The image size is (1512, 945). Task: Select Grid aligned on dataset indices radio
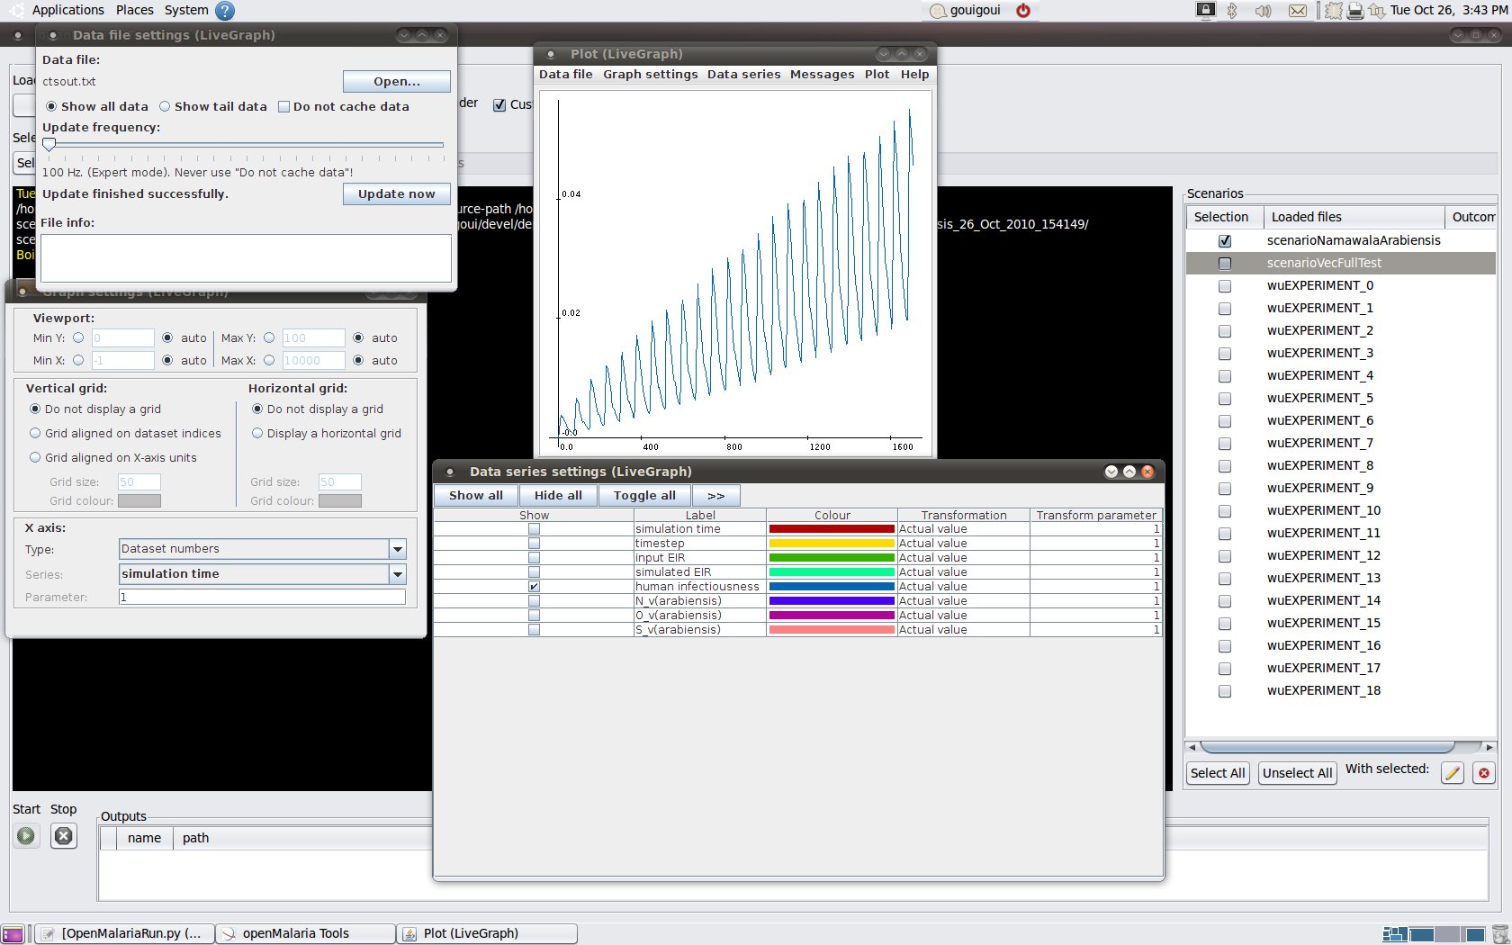click(x=35, y=433)
